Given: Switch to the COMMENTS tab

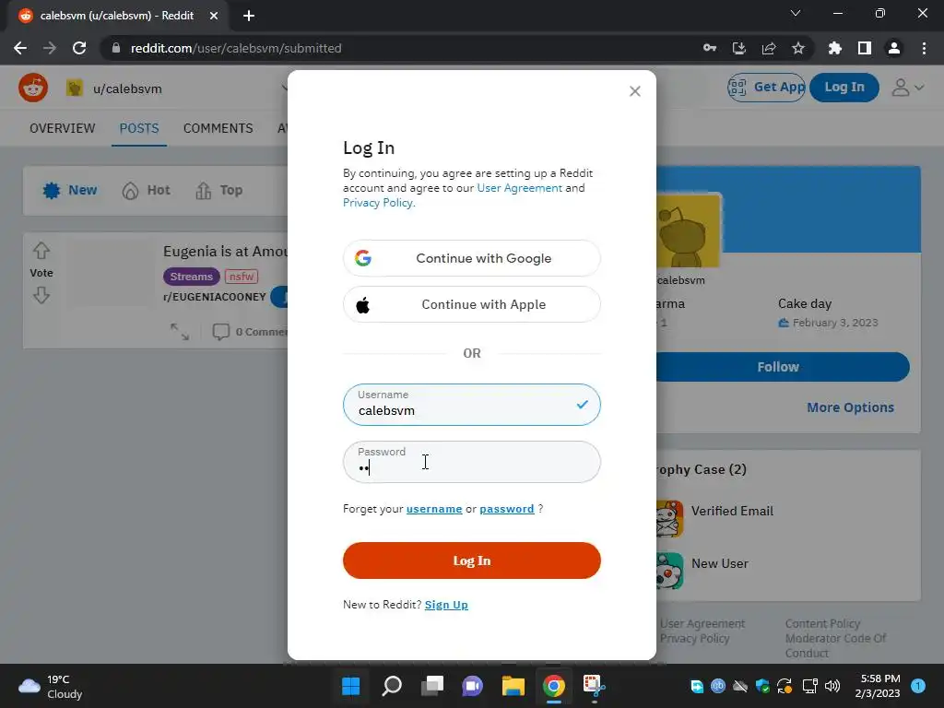Looking at the screenshot, I should (x=218, y=128).
